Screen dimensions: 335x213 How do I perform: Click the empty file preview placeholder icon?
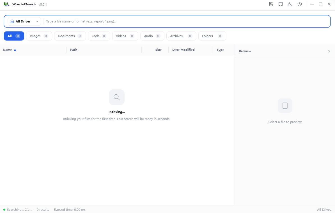click(x=285, y=106)
